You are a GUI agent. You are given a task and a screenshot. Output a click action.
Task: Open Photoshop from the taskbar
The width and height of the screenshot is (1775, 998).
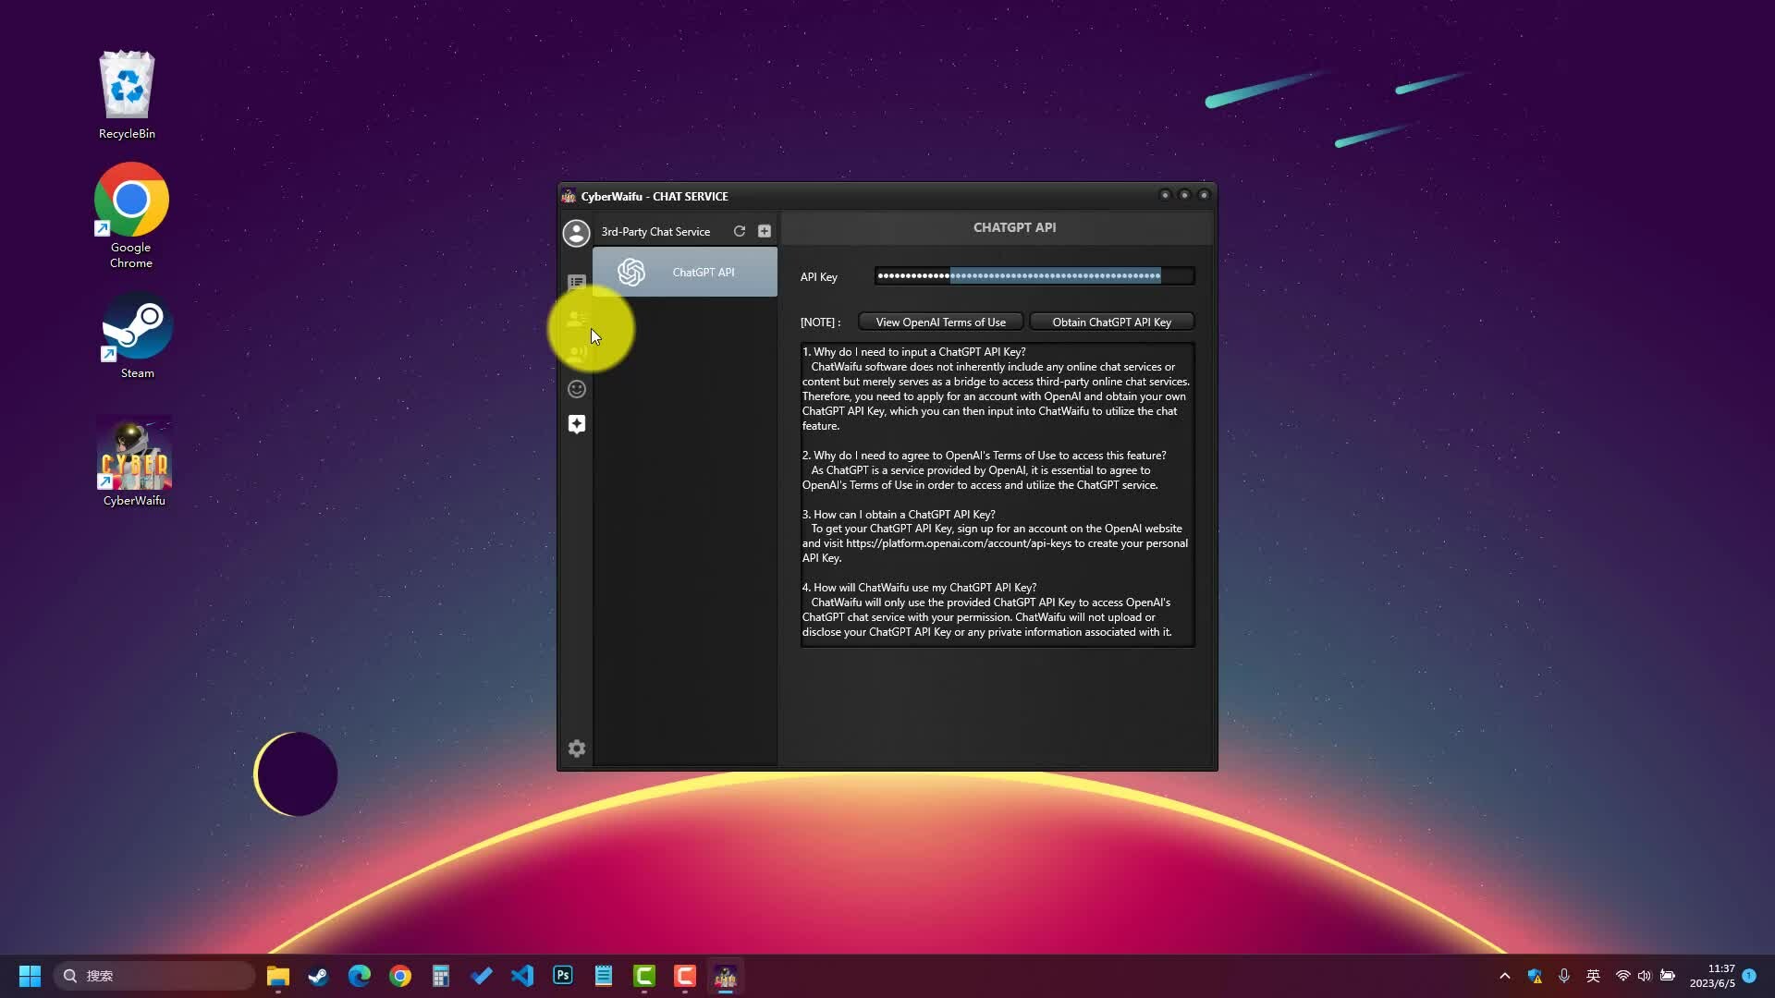pos(563,976)
